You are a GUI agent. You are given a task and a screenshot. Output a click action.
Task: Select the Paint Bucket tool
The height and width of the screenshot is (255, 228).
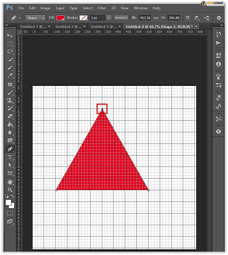10,124
